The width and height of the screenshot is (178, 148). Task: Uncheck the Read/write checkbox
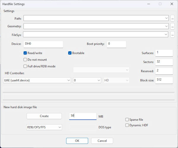pos(25,53)
